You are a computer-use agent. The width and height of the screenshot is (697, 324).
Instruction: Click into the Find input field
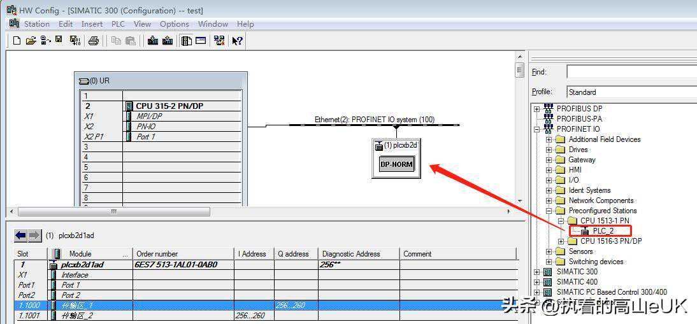tap(631, 72)
